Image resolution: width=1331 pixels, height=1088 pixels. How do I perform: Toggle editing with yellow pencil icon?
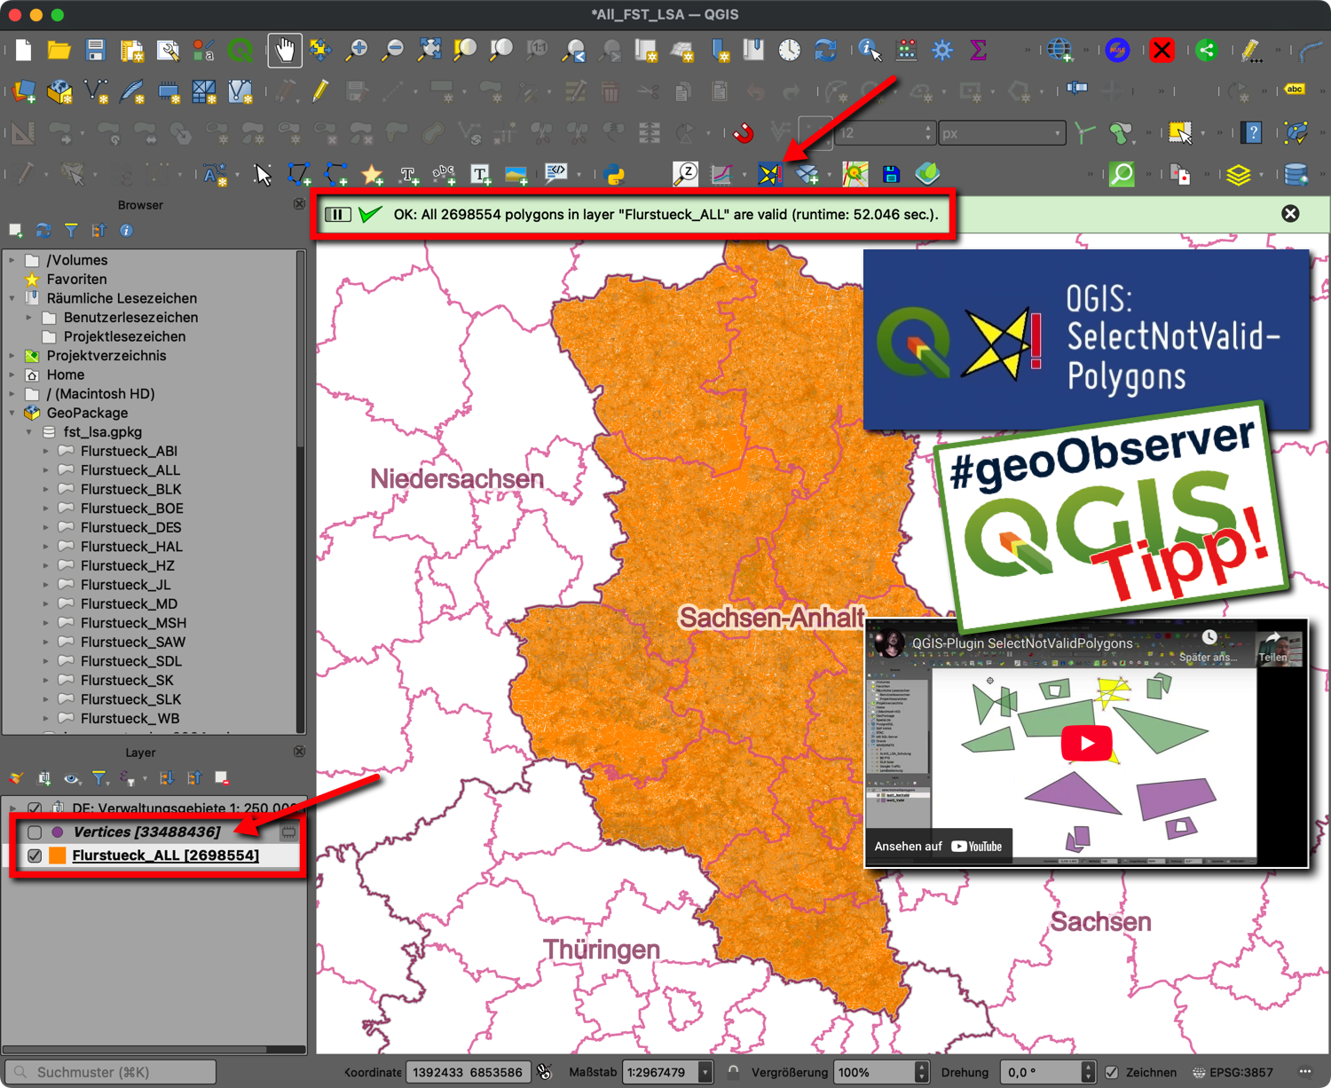tap(320, 90)
